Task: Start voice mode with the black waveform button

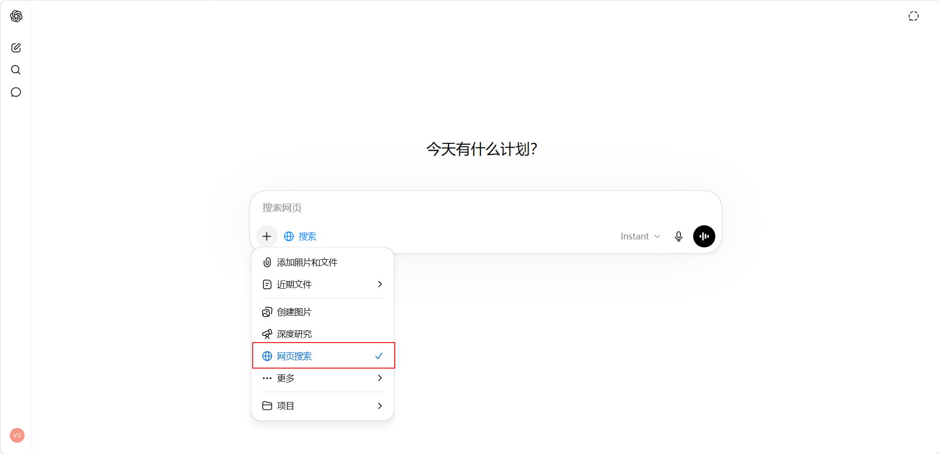Action: (704, 237)
